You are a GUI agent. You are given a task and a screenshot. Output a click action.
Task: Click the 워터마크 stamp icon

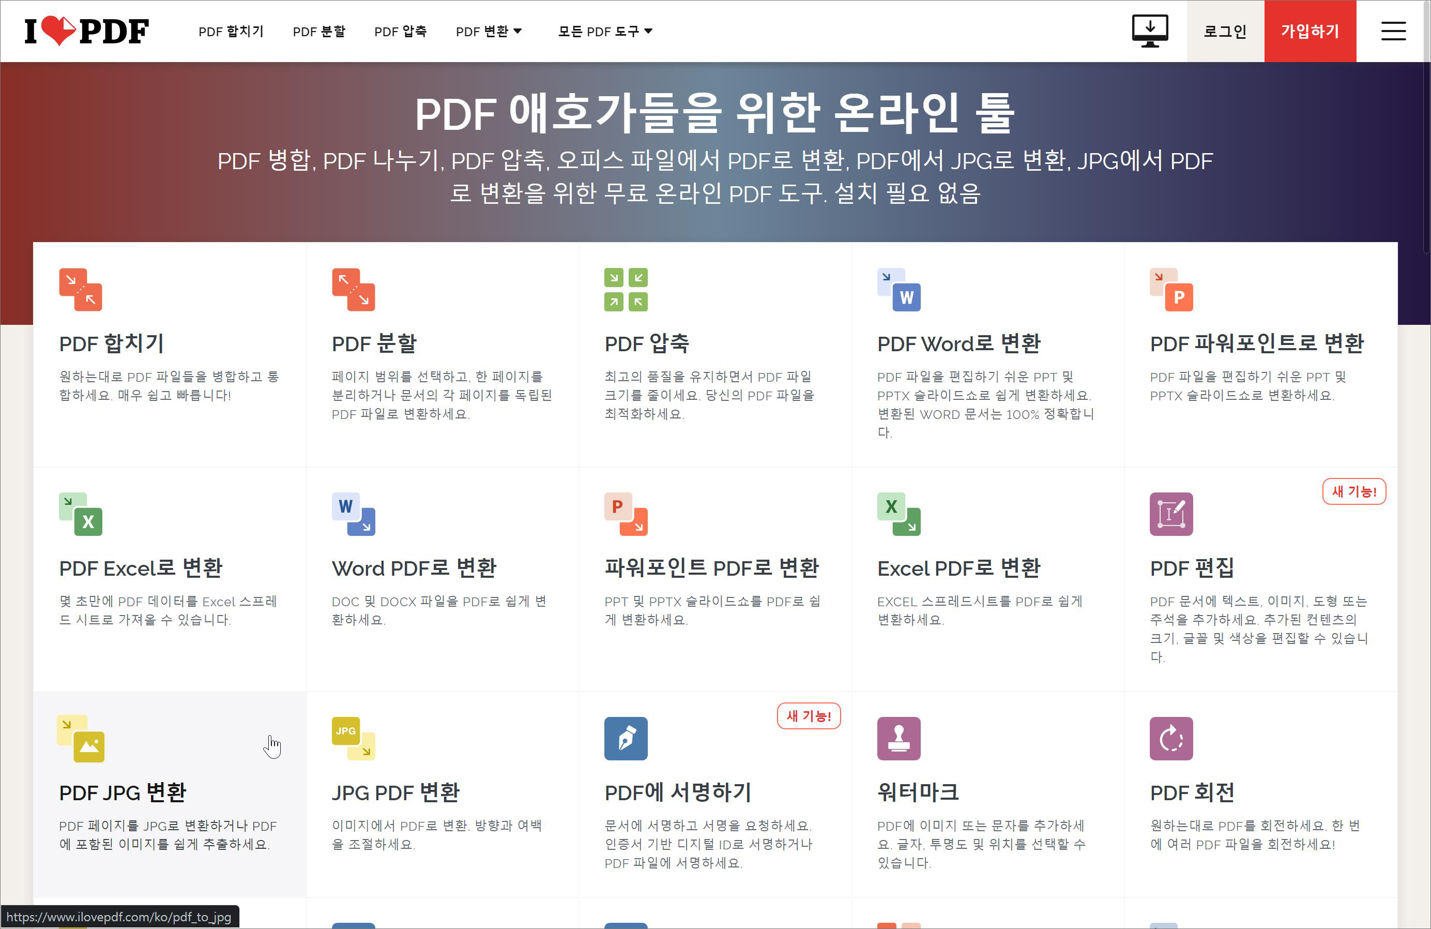(x=899, y=738)
